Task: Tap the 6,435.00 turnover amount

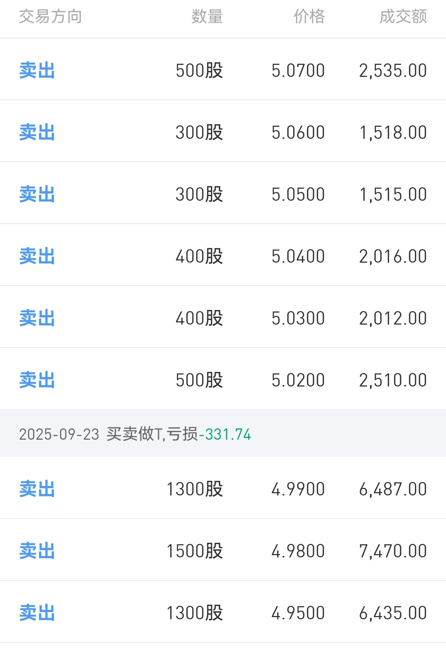Action: tap(393, 613)
